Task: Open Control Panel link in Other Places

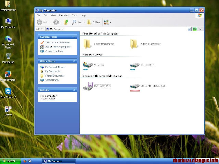Action: tap(52, 80)
